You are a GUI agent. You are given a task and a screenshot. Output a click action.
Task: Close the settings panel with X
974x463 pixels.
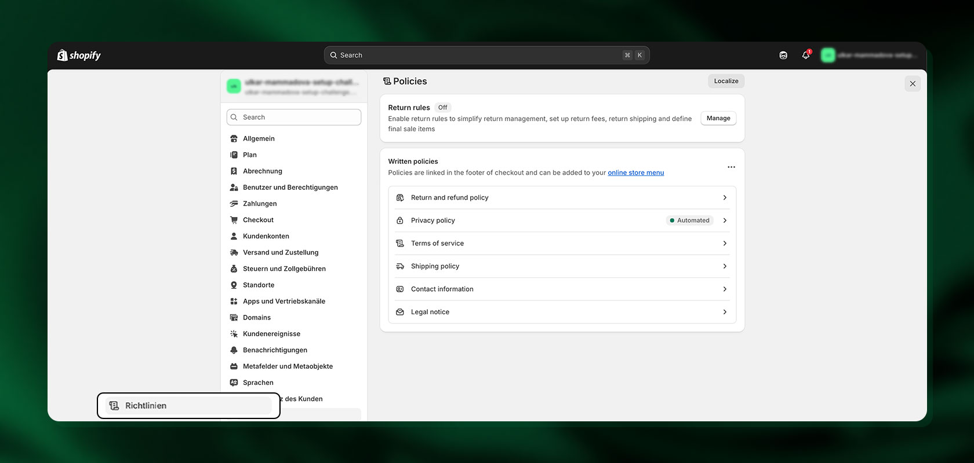pos(913,84)
